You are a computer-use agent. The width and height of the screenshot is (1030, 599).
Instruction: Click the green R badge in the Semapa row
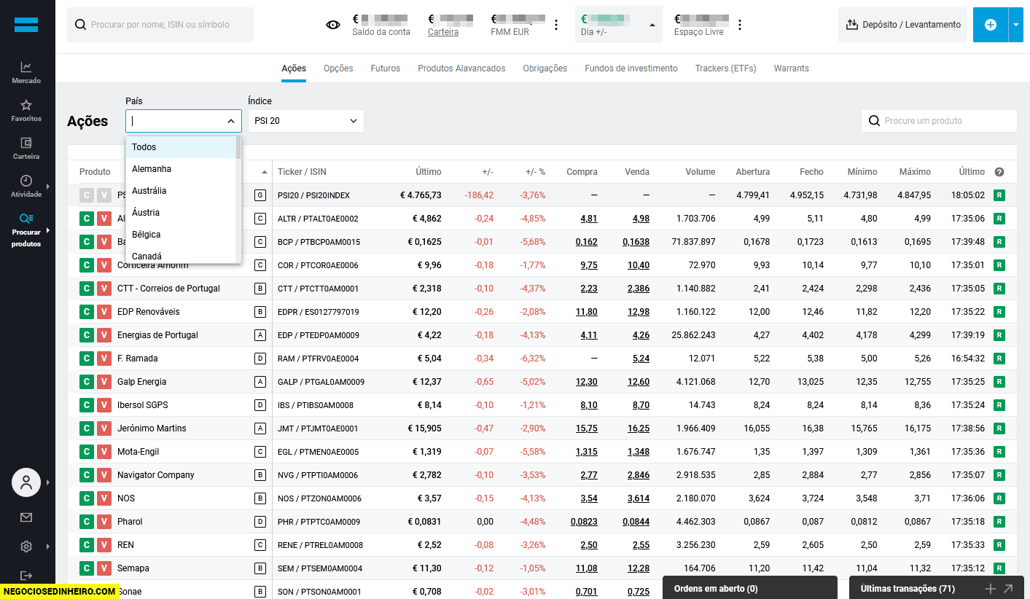(x=999, y=568)
